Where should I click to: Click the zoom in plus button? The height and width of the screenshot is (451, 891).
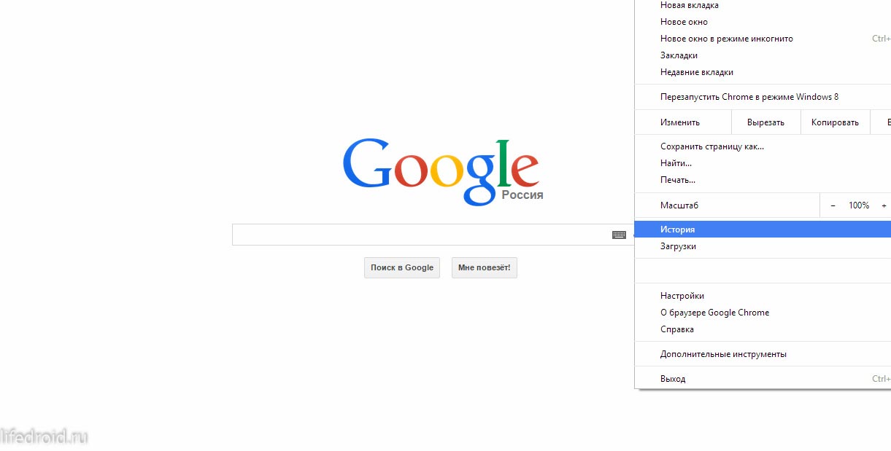point(884,205)
